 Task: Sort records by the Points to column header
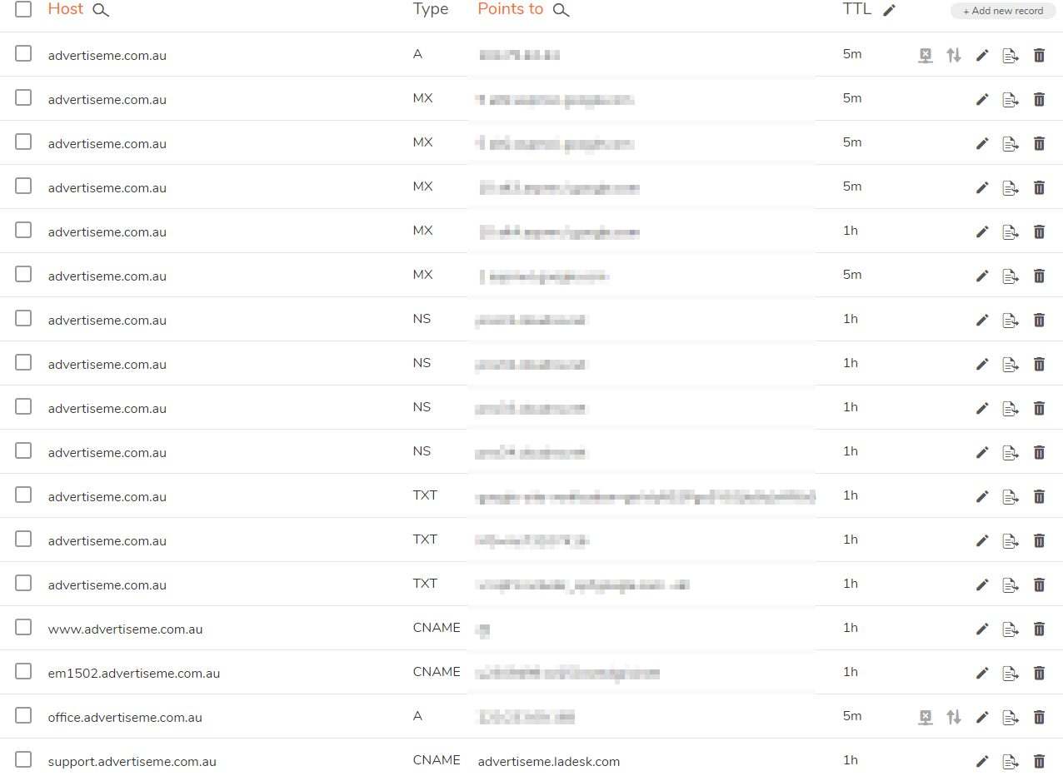[510, 9]
